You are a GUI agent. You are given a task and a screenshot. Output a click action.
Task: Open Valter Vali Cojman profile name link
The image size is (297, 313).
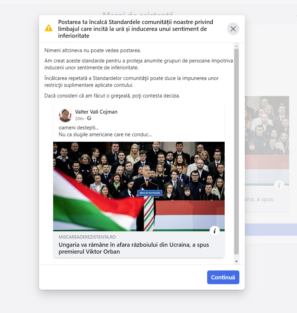(x=96, y=112)
